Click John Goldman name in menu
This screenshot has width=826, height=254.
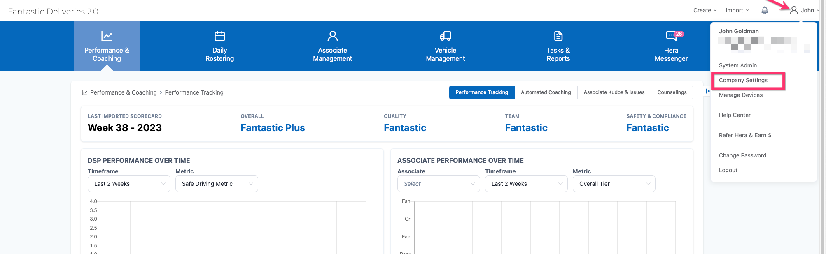739,31
